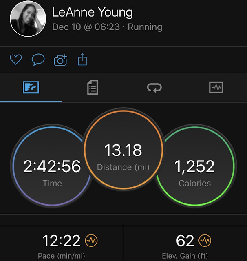
Task: Tap the 1,252 Calories circle
Action: coord(194,166)
